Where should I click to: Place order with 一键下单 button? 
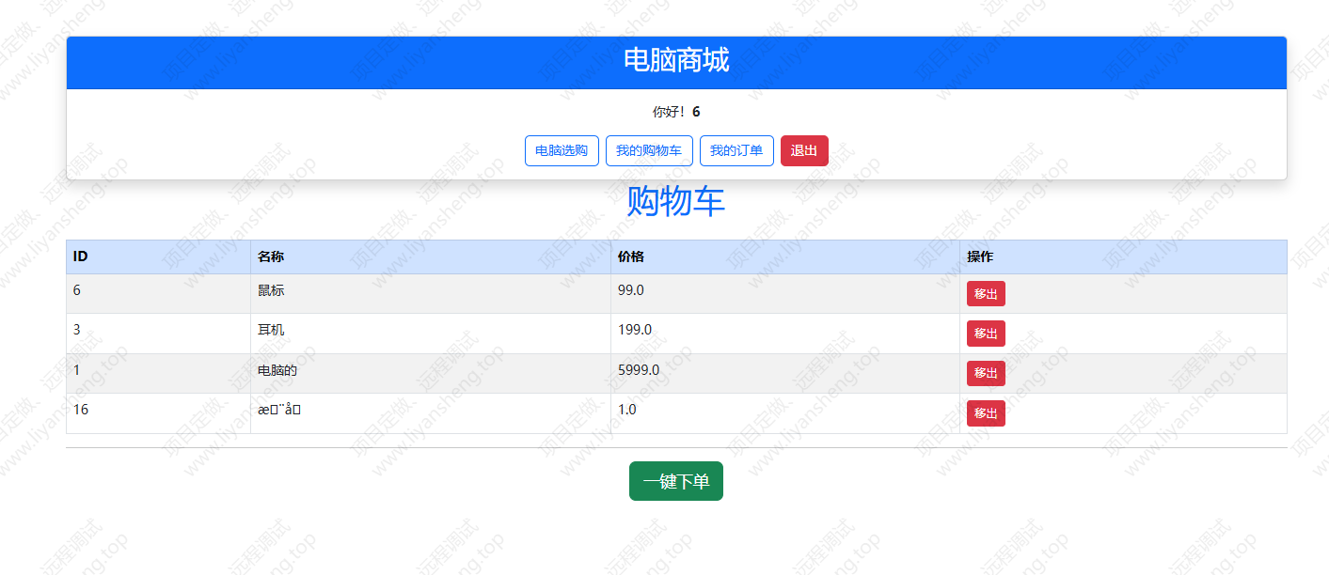tap(676, 481)
